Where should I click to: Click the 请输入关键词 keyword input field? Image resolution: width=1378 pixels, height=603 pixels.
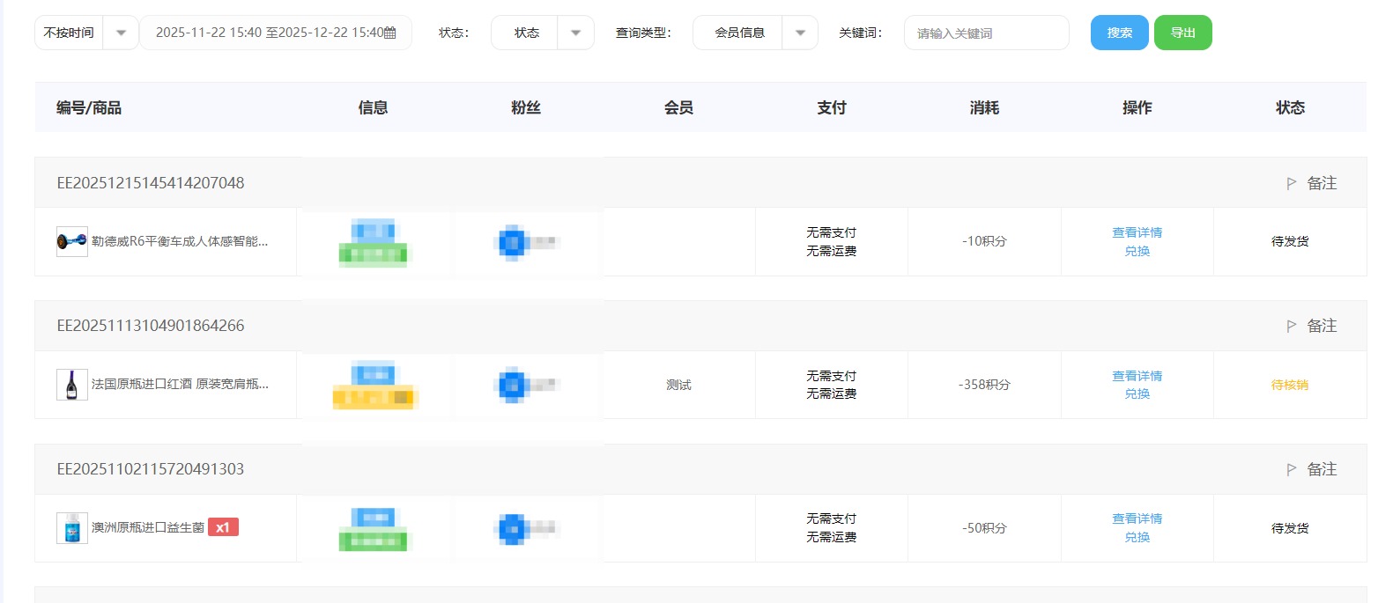pos(986,32)
